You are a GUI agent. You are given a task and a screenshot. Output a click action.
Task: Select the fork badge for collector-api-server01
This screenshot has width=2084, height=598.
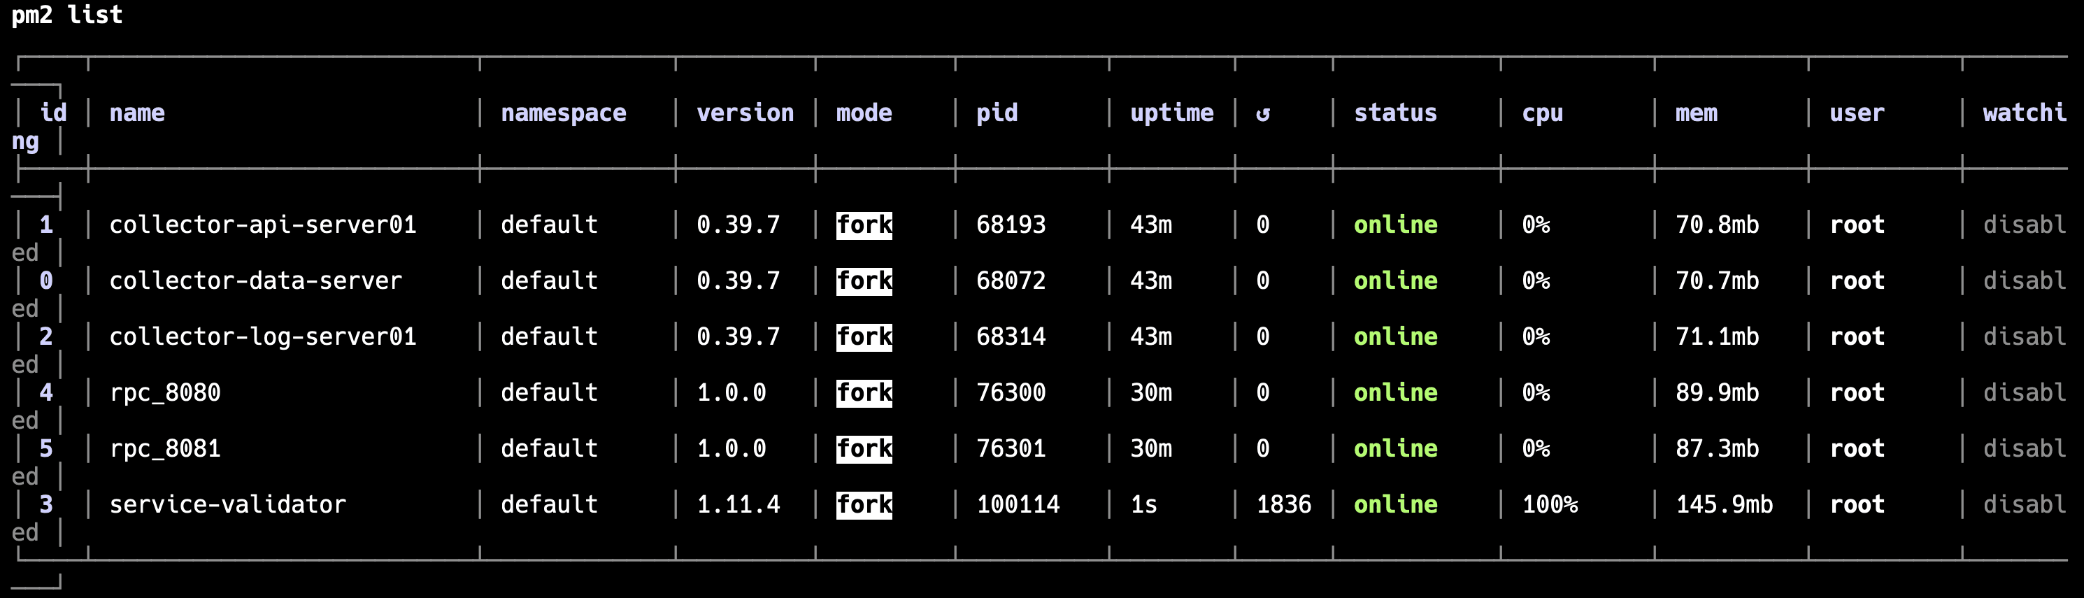pyautogui.click(x=864, y=225)
